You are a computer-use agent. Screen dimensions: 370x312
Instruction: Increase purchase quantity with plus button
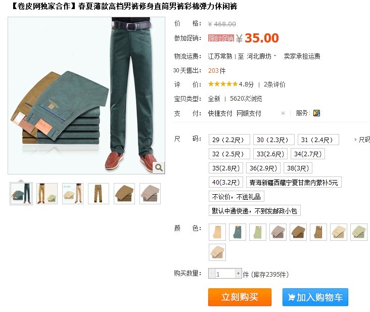(239, 274)
